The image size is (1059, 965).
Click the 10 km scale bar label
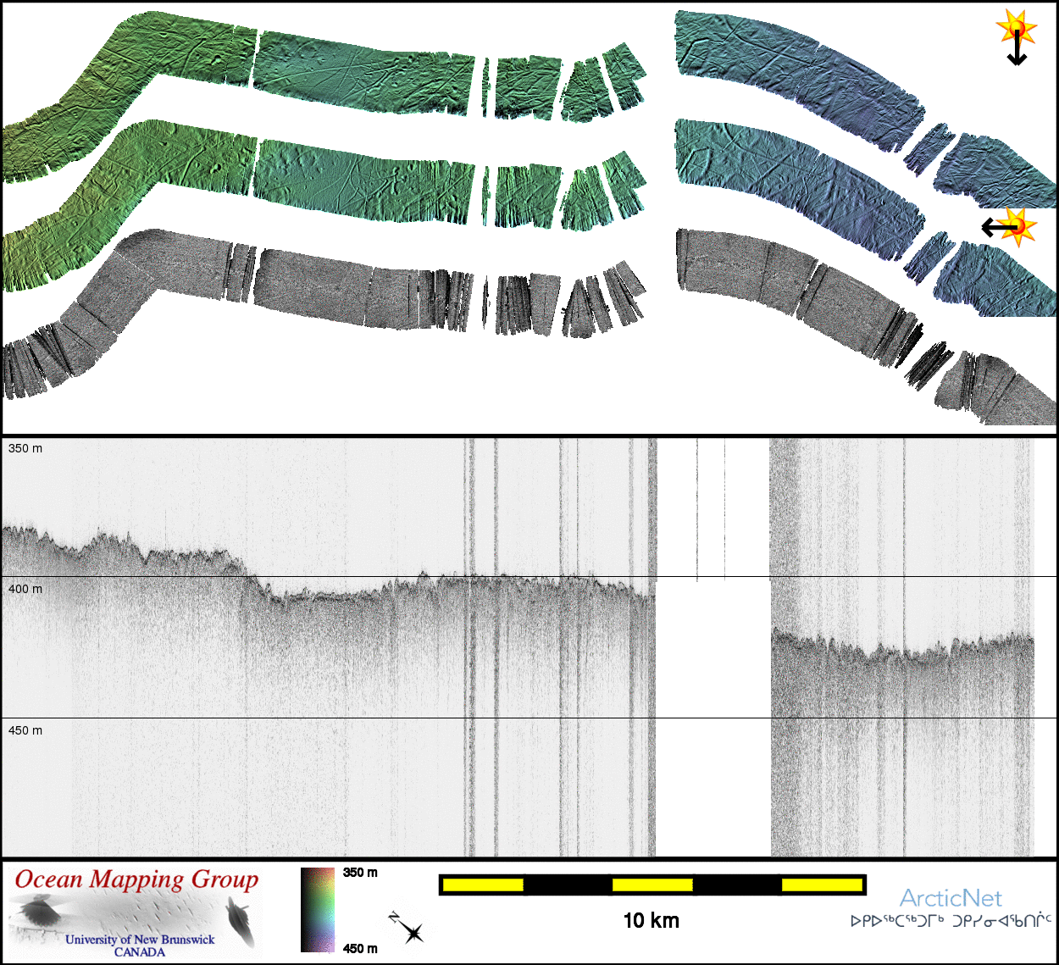pos(651,921)
